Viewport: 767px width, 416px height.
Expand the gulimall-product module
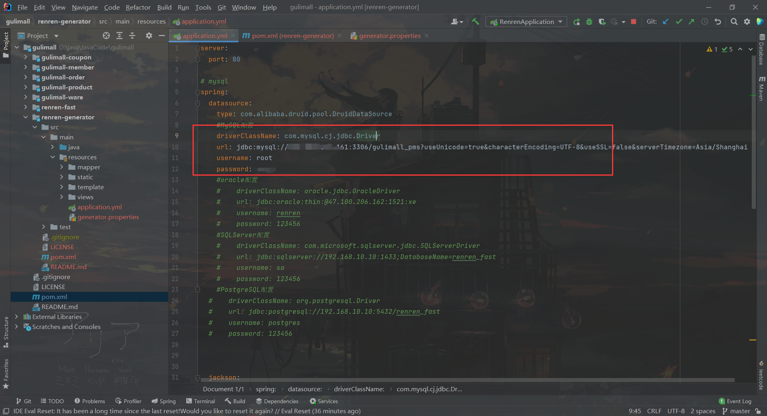coord(26,87)
